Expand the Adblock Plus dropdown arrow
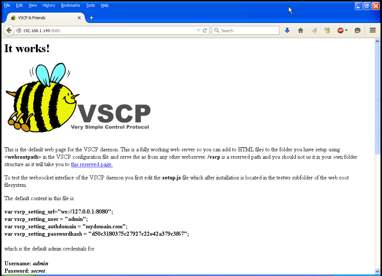This screenshot has height=276, width=382. (346, 31)
